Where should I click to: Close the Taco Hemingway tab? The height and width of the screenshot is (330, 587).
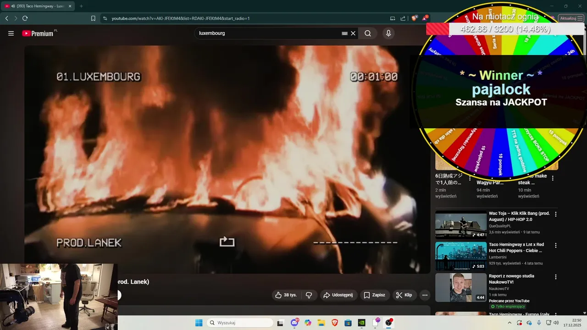click(x=70, y=6)
